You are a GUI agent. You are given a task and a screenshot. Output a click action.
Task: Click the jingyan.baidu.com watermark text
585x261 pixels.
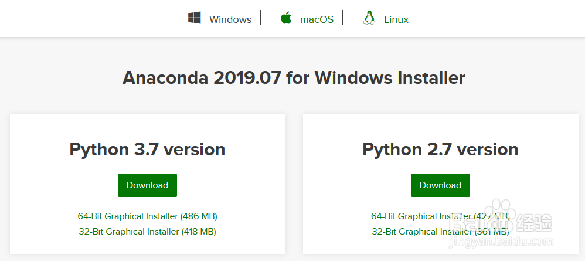point(501,242)
